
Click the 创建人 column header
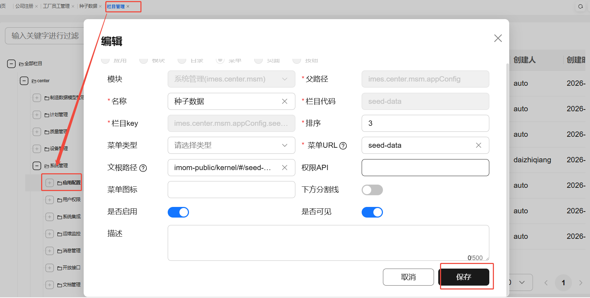click(525, 60)
